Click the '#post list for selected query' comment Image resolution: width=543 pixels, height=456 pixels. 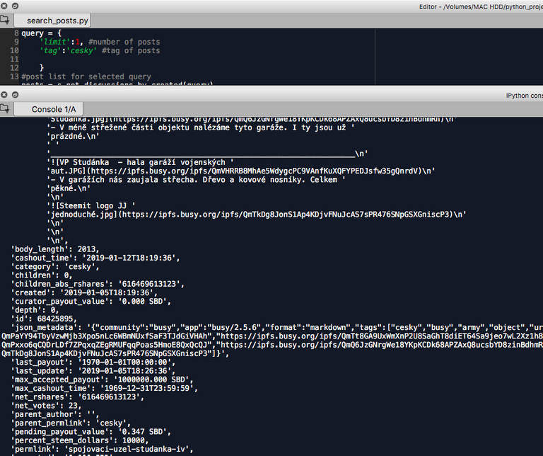(86, 76)
